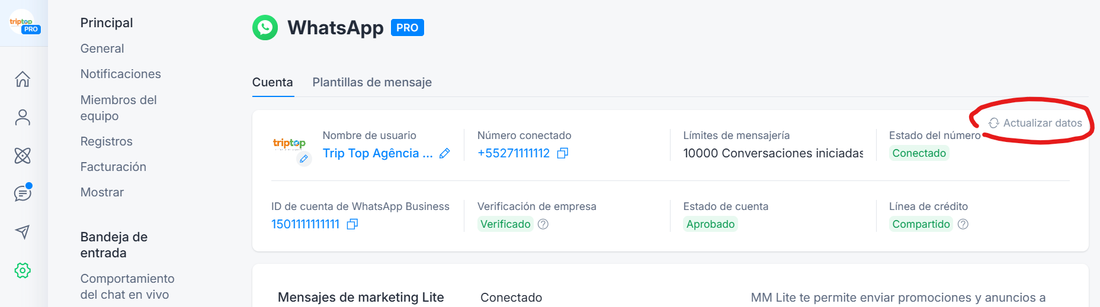Open Facturación in the settings menu

(x=113, y=167)
